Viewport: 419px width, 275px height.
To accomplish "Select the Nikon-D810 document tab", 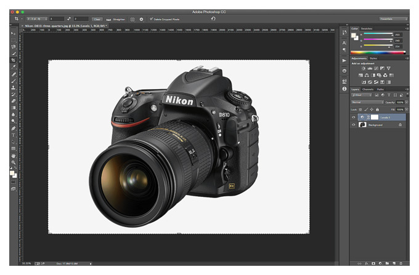I will click(x=64, y=26).
